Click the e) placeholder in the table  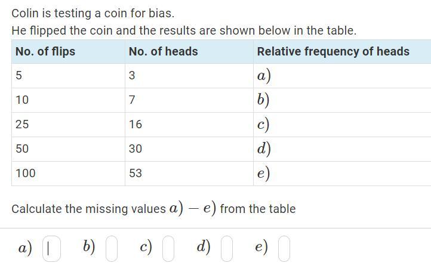[264, 173]
